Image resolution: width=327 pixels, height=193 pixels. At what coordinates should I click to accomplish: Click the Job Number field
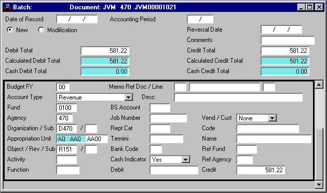tap(168, 118)
